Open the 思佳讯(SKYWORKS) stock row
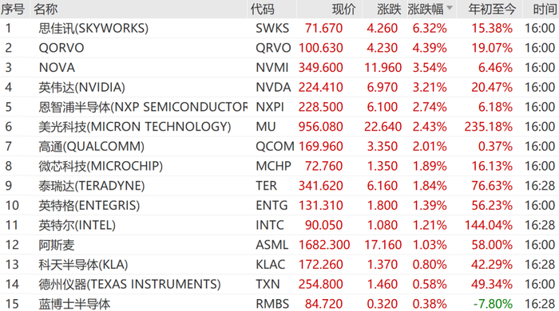This screenshot has height=311, width=559. click(x=279, y=28)
